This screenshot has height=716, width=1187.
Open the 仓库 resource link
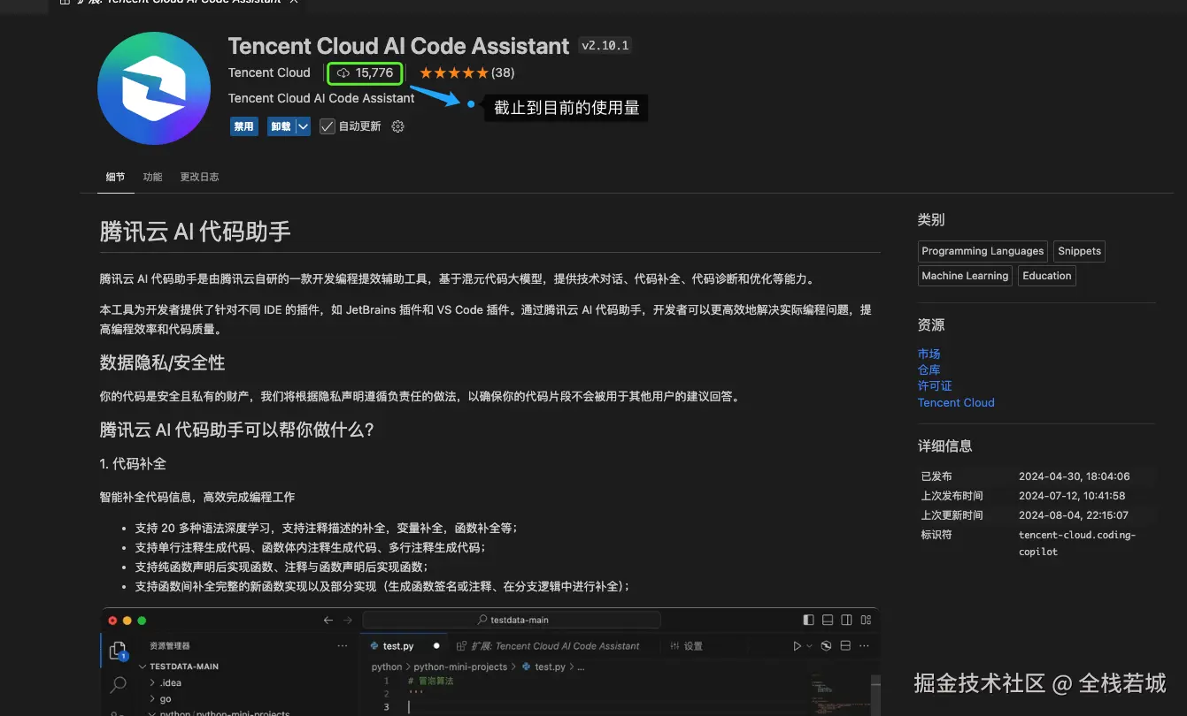(929, 369)
